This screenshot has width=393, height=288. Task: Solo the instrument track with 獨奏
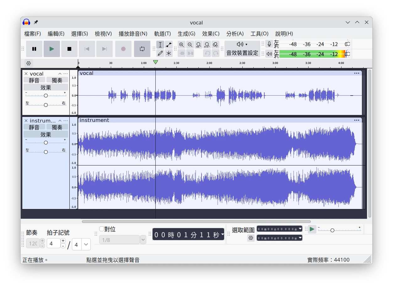click(x=57, y=127)
